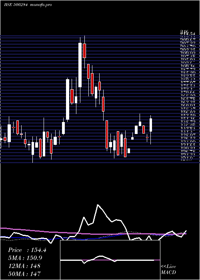Click the '50MA : 147' value
Image resolution: width=200 pixels, height=280 pixels.
coord(25,274)
